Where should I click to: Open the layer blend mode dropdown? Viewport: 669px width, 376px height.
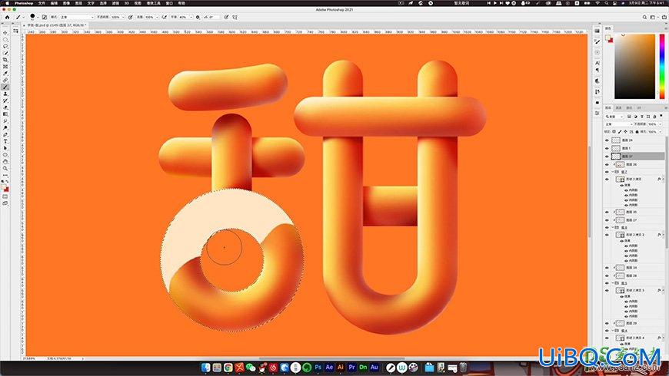[618, 124]
